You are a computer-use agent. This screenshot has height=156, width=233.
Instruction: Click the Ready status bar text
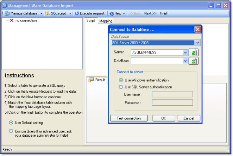7,149
